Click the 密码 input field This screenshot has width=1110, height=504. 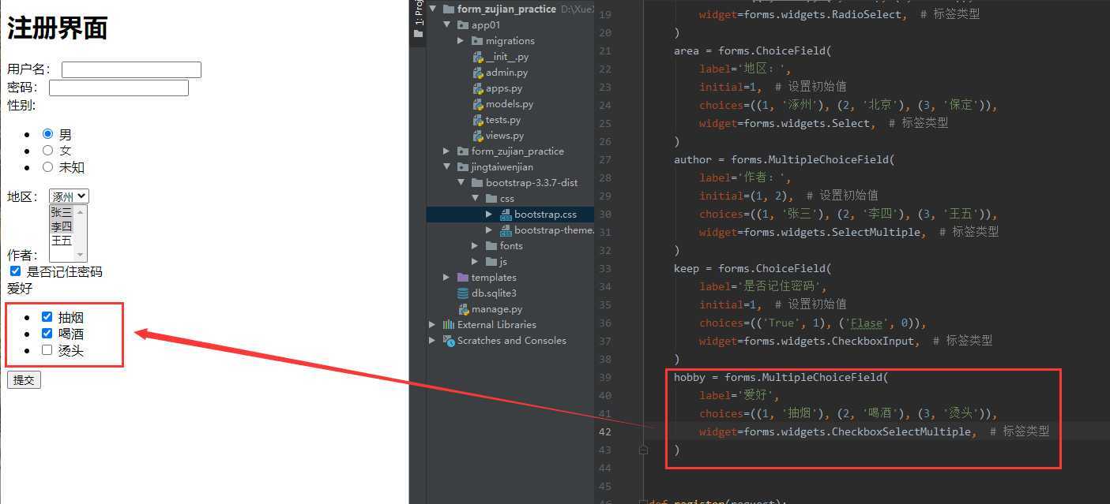click(119, 88)
